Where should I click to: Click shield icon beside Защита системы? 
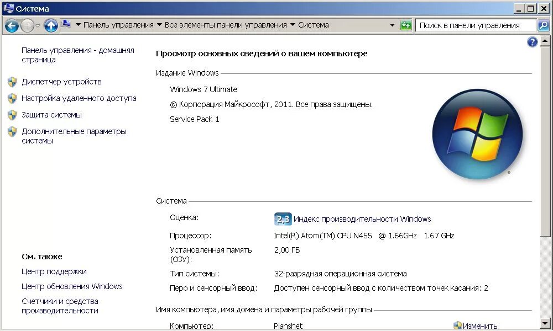[x=12, y=115]
